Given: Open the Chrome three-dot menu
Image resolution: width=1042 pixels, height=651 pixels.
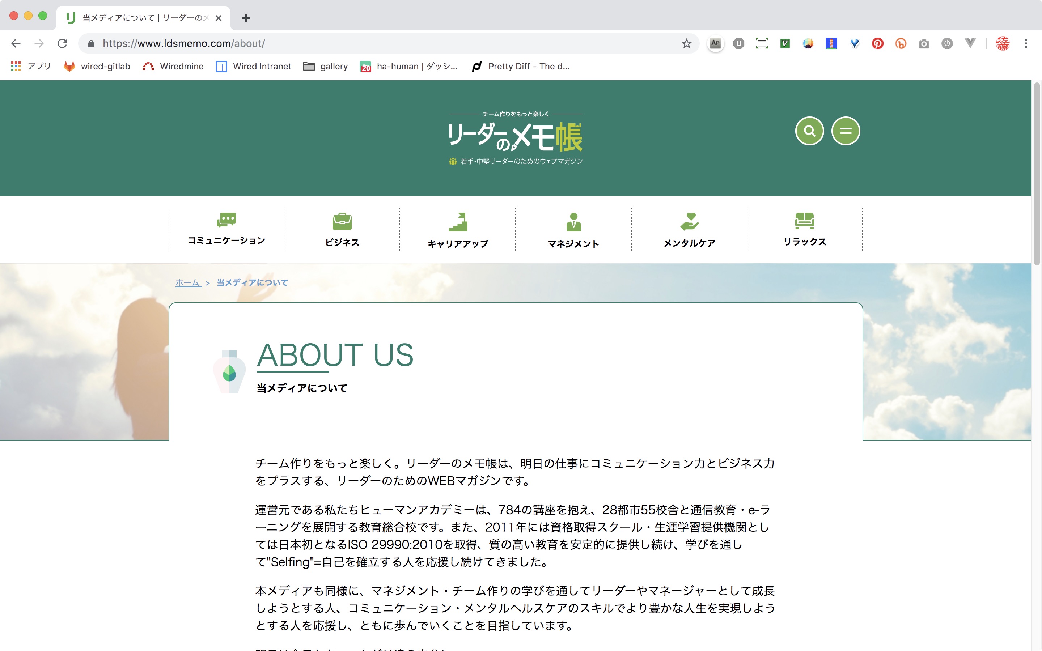Looking at the screenshot, I should (x=1026, y=43).
